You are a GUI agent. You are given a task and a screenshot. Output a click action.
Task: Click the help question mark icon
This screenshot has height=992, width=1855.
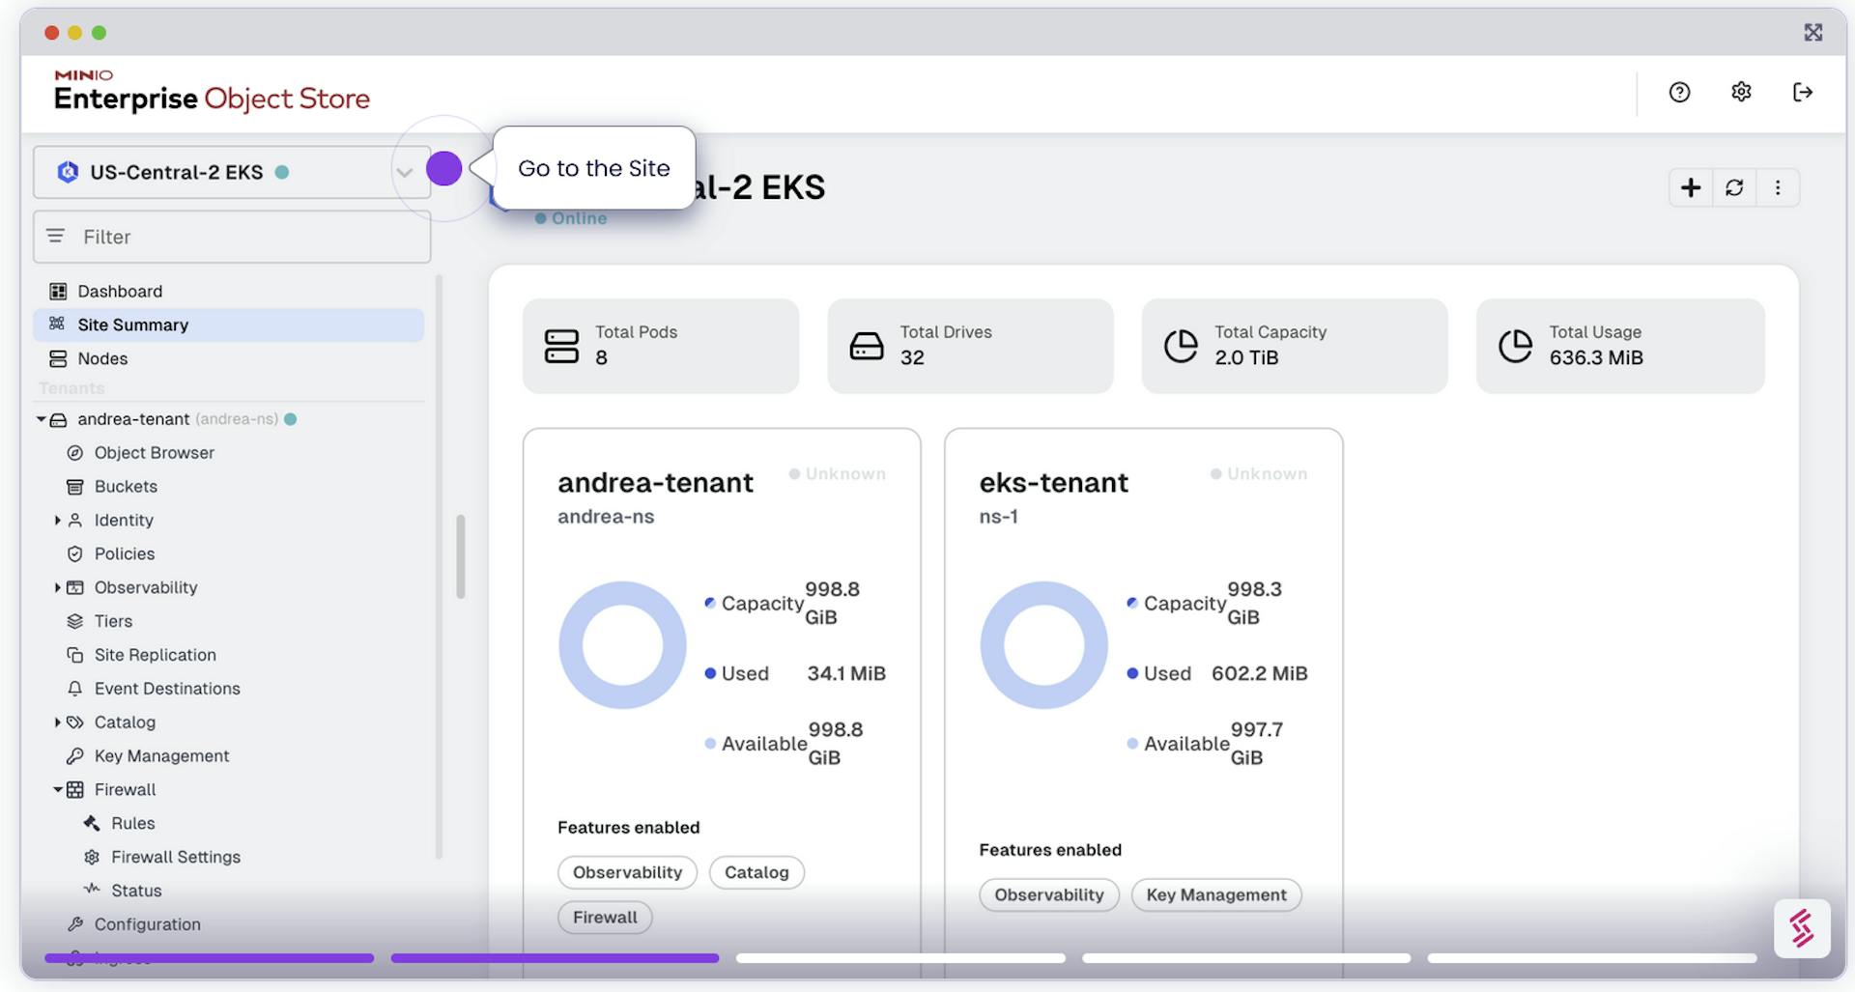pos(1679,92)
